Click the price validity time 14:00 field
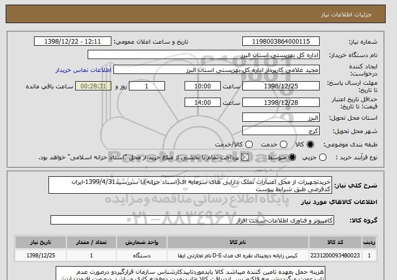397x280 pixels. 203,102
